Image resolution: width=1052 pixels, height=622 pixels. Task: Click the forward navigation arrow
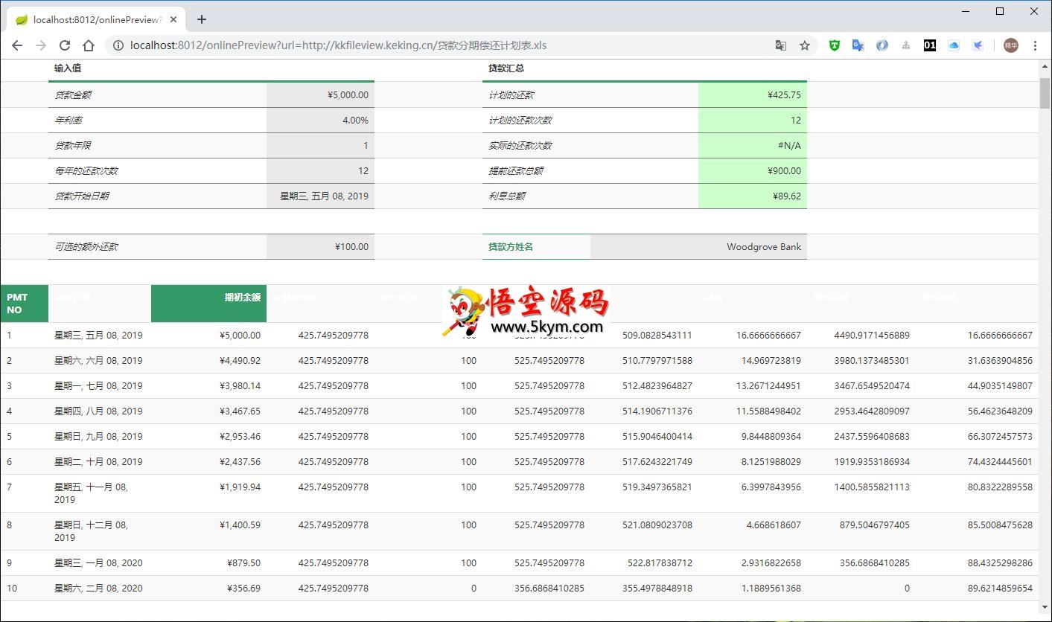[x=41, y=45]
